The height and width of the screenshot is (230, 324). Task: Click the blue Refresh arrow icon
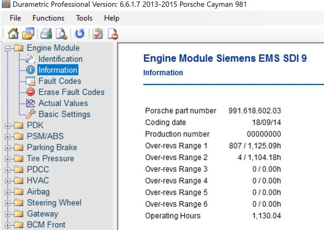pyautogui.click(x=79, y=34)
